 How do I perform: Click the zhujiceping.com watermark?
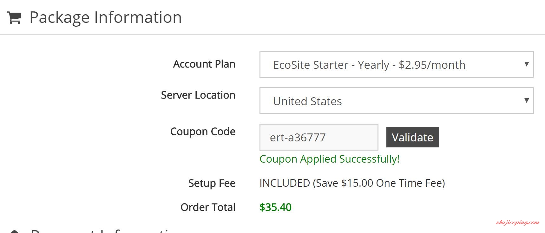tap(517, 223)
